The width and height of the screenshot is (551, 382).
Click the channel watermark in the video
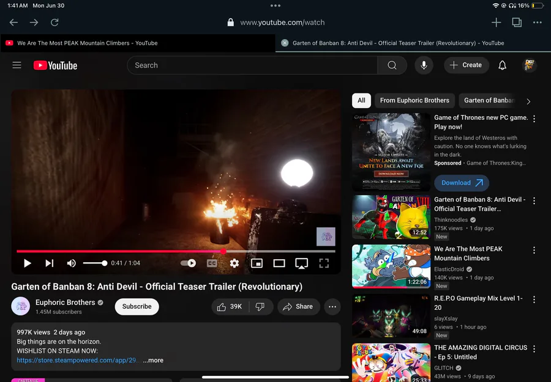click(x=326, y=237)
